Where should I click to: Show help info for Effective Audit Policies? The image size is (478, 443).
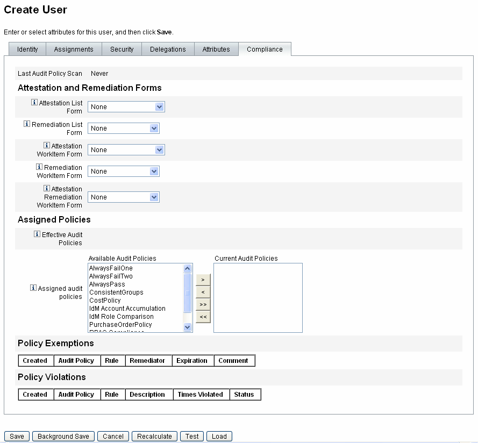tap(37, 234)
